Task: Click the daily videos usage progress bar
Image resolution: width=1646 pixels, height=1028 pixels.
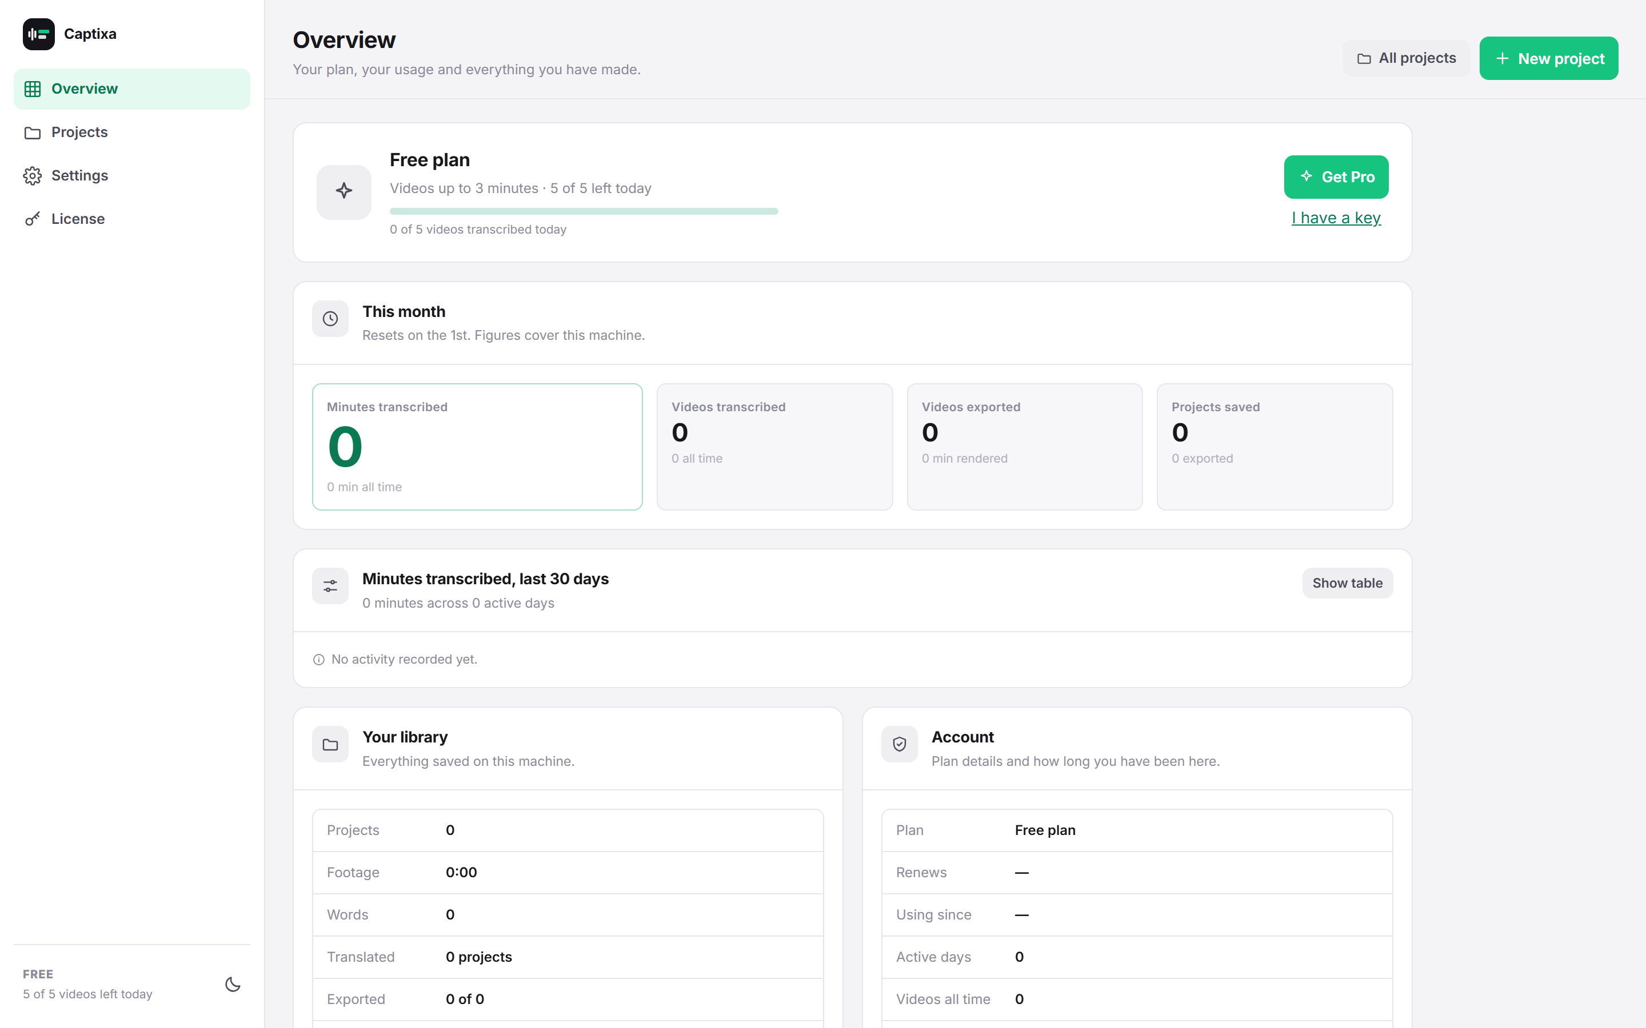Action: point(584,211)
